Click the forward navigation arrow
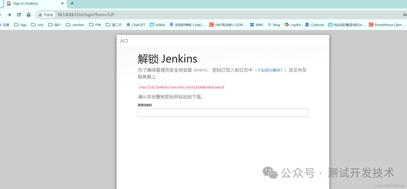The image size is (407, 189). click(x=9, y=15)
